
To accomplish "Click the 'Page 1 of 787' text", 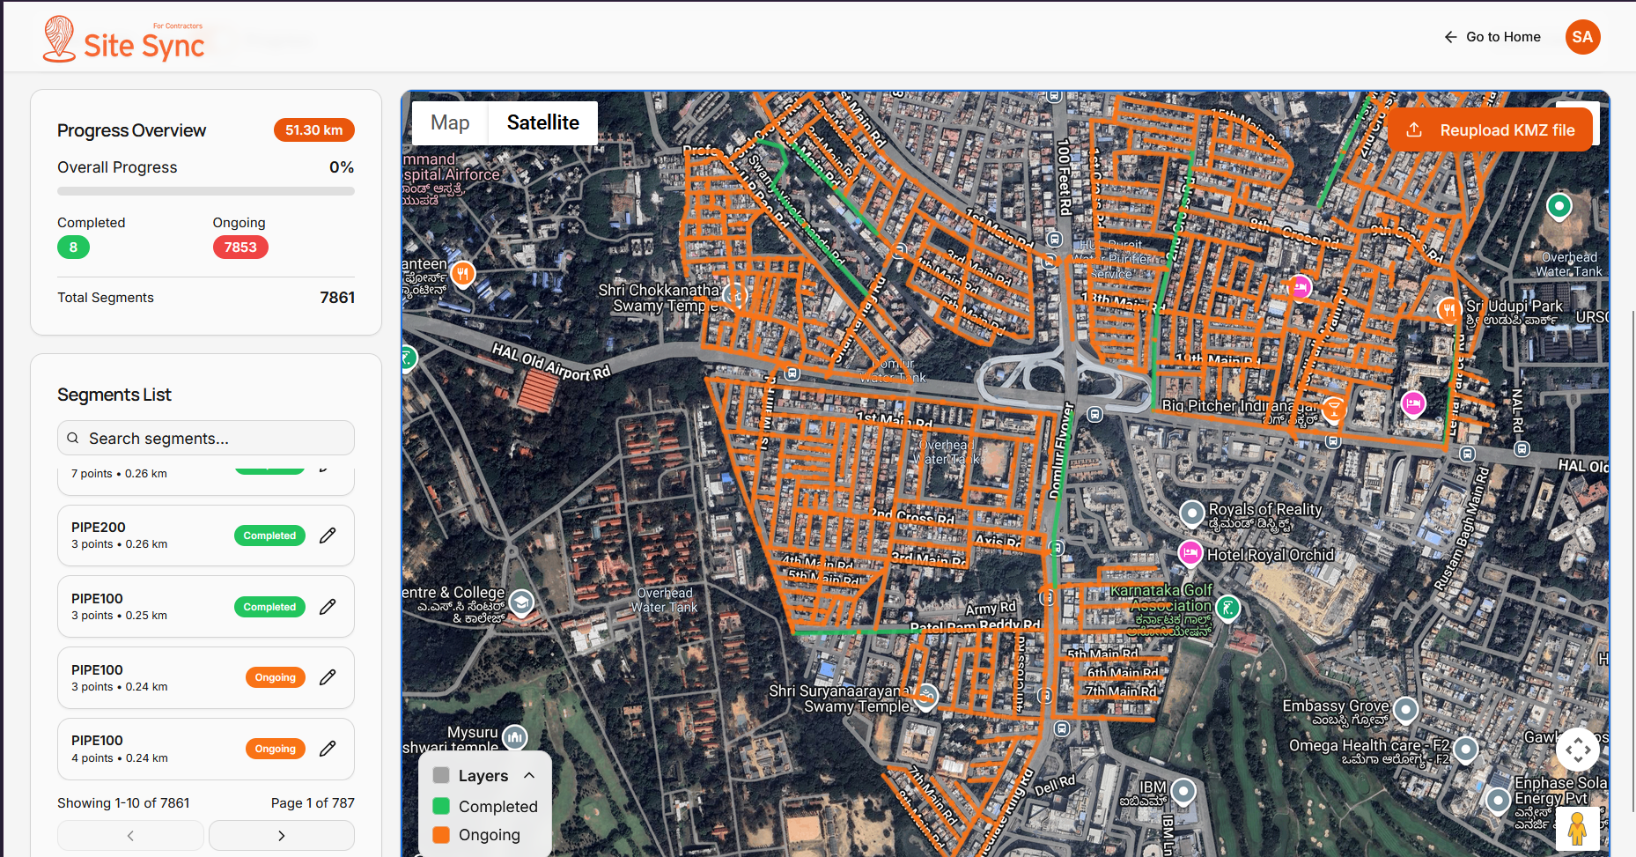I will pyautogui.click(x=313, y=803).
